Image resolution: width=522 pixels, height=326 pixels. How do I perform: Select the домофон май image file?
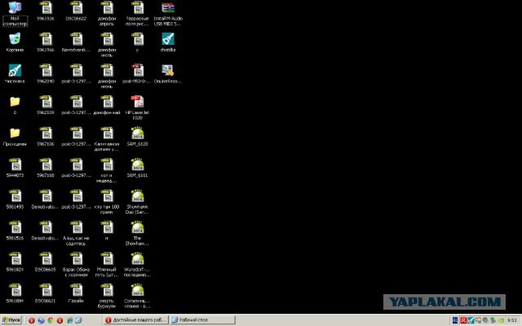pos(107,105)
